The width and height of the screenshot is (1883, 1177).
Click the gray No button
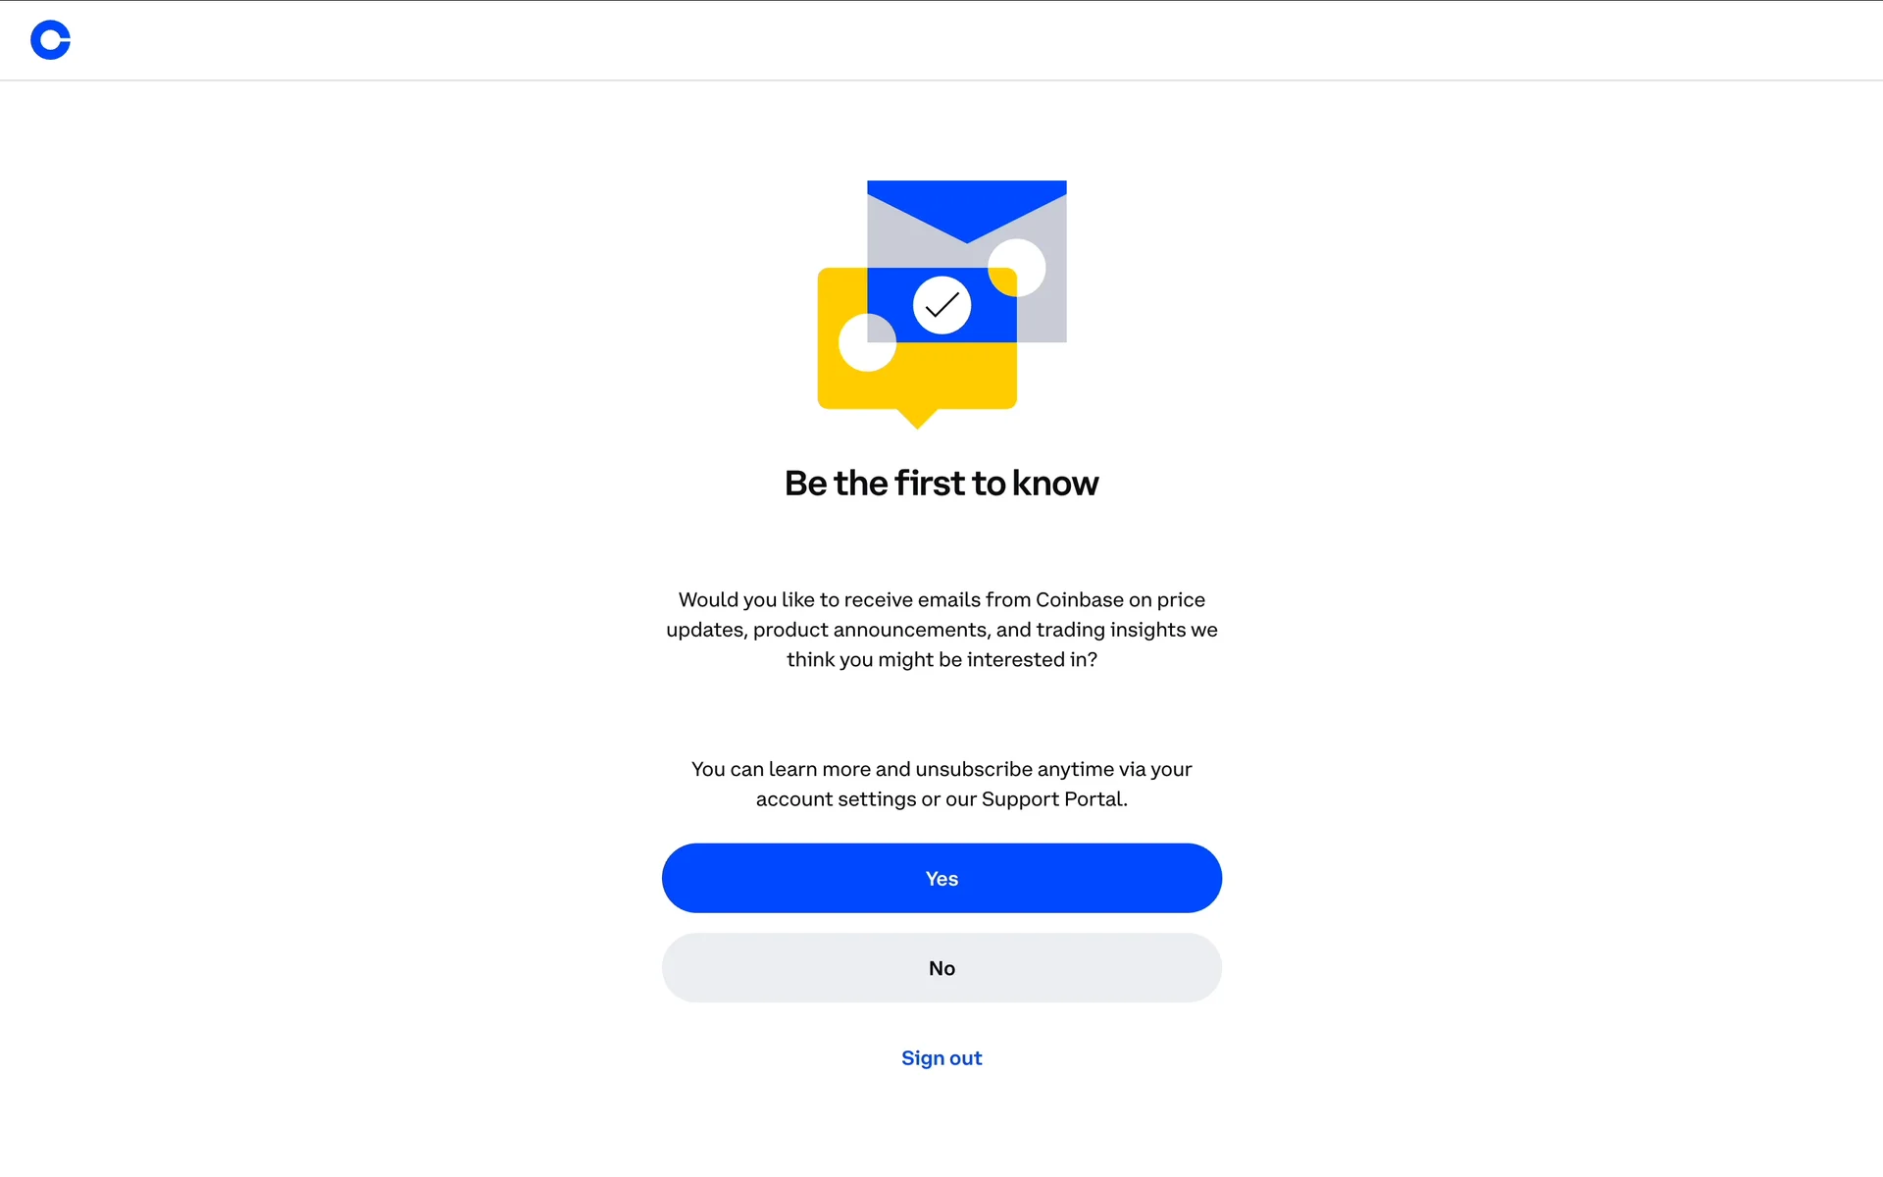pos(941,968)
